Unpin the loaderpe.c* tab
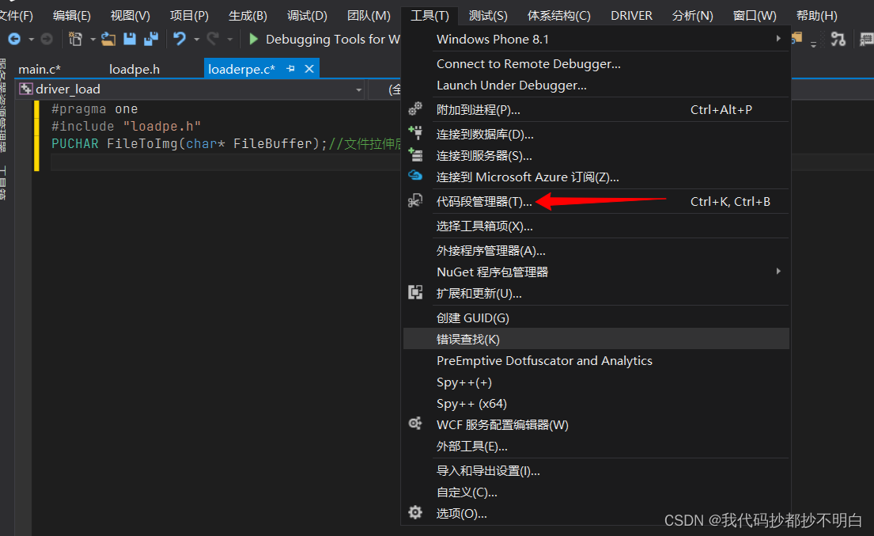 click(x=290, y=68)
